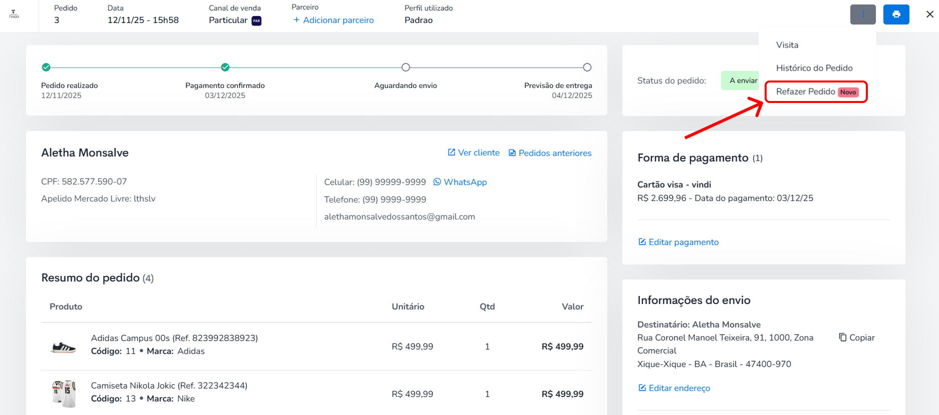Click the customer email alethamonsalvedossantos@gmail.com

point(399,216)
